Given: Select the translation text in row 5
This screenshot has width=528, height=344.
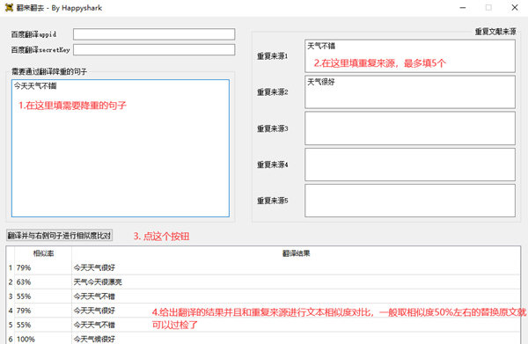Looking at the screenshot, I should (94, 326).
